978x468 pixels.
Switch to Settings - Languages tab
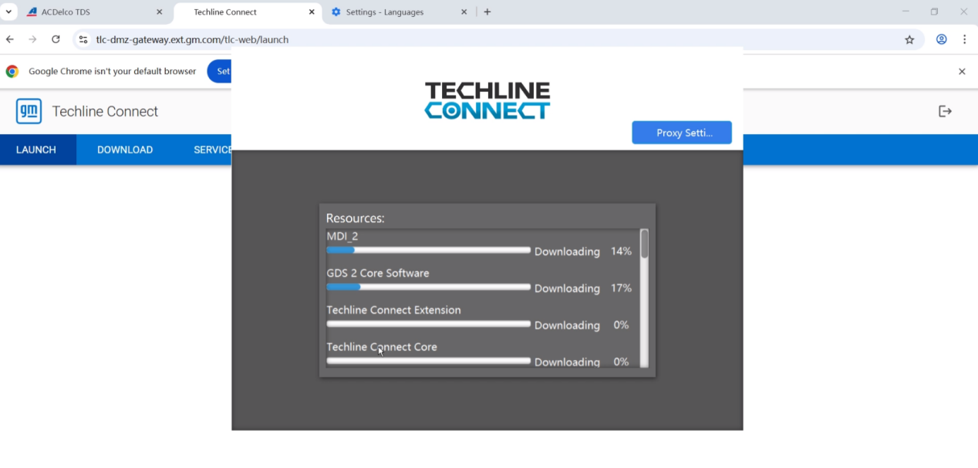pyautogui.click(x=393, y=12)
